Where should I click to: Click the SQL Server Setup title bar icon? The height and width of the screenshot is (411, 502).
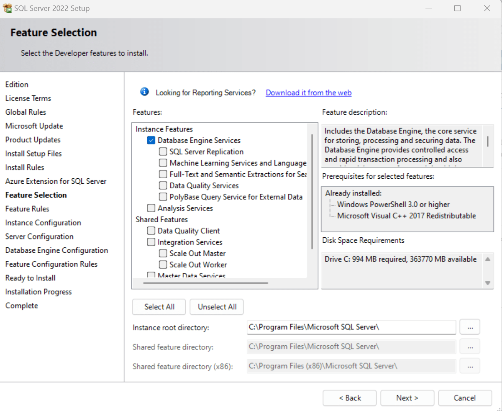point(8,8)
